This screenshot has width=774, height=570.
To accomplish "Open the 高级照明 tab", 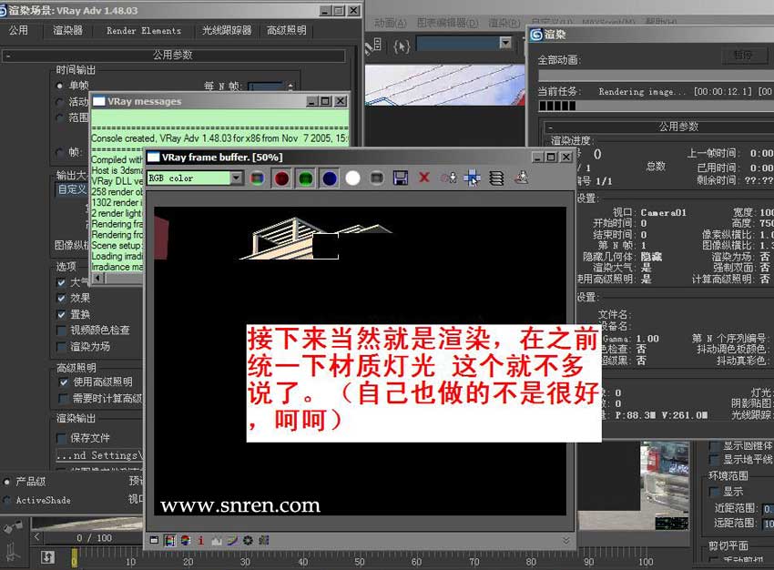I will click(286, 31).
